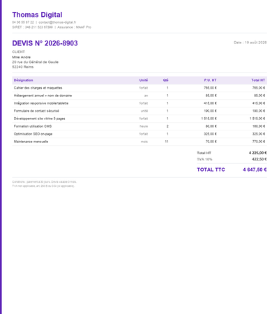This screenshot has width=279, height=314.
Task: Click the grand total "4 647,50 €"
Action: (255, 170)
